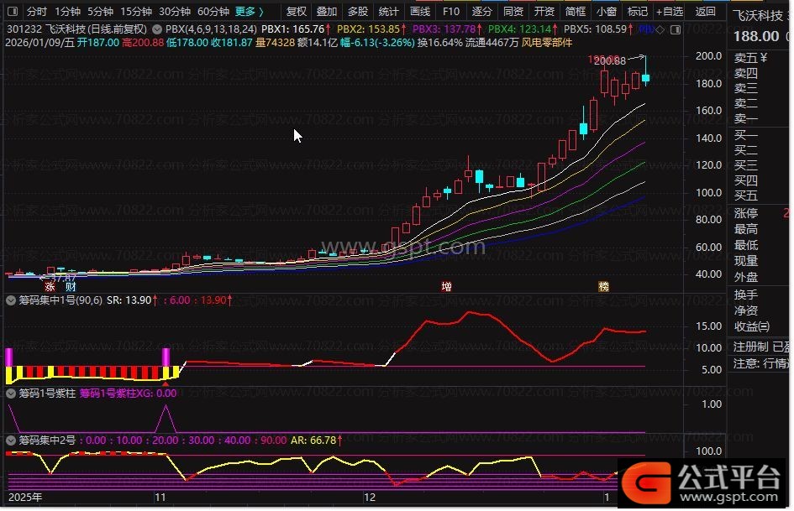This screenshot has height=511, width=794.
Task: Click the 返回 button
Action: [707, 12]
